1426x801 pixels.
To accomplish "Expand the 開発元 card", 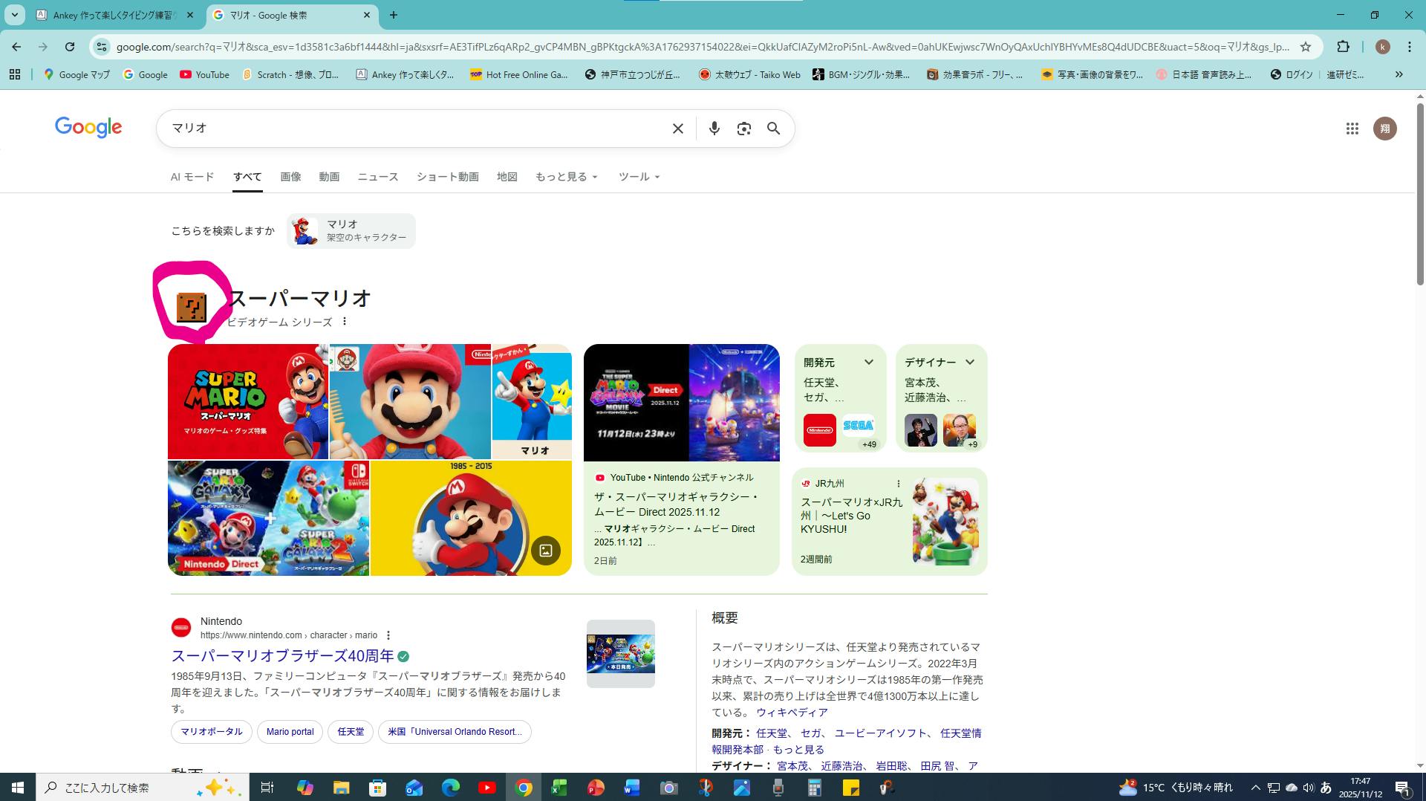I will 868,362.
